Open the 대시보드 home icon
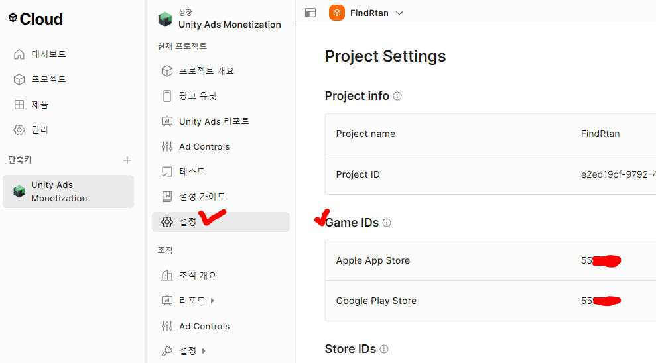656x363 pixels. point(19,54)
